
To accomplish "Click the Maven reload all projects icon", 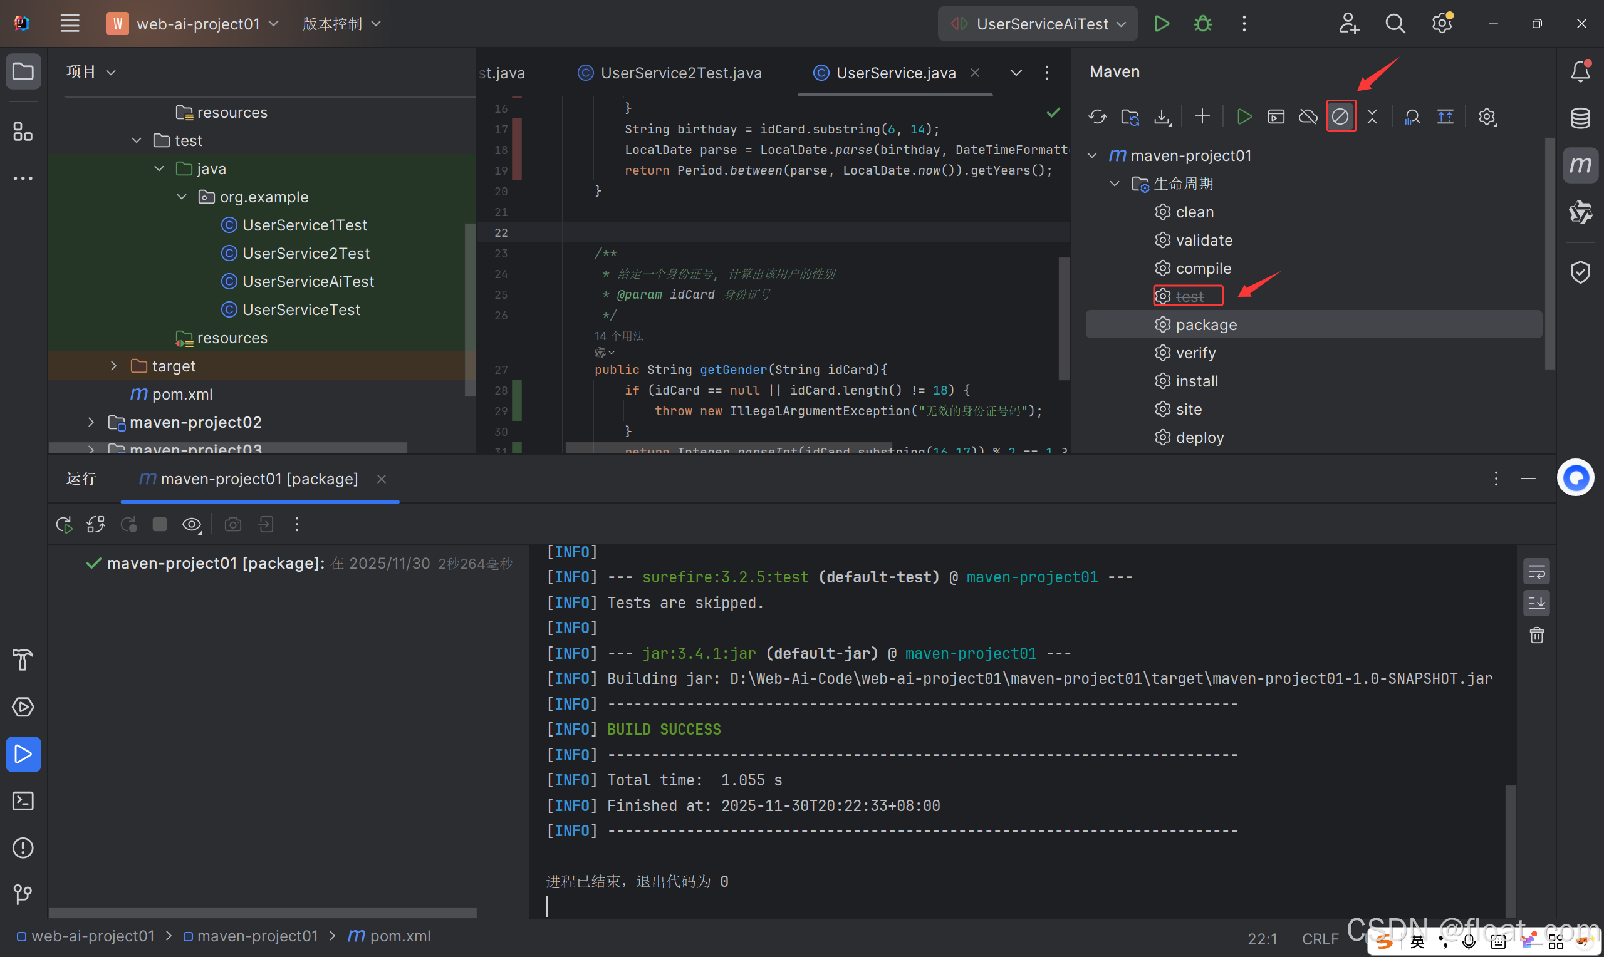I will [x=1097, y=116].
